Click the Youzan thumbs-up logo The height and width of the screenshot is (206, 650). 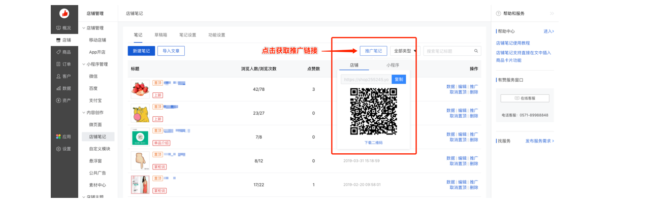64,14
